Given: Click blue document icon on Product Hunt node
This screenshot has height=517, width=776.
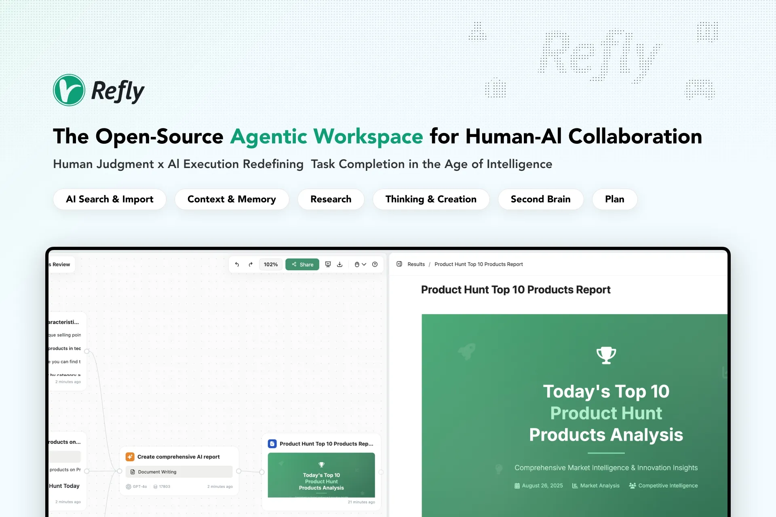Looking at the screenshot, I should click(x=272, y=444).
